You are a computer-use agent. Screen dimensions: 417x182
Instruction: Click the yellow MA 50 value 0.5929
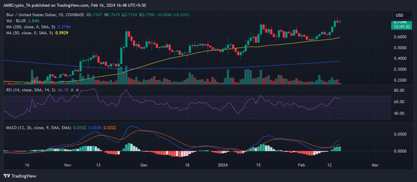(x=62, y=33)
